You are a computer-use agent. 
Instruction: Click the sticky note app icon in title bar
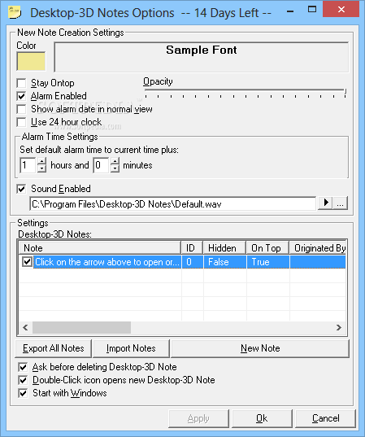[15, 12]
